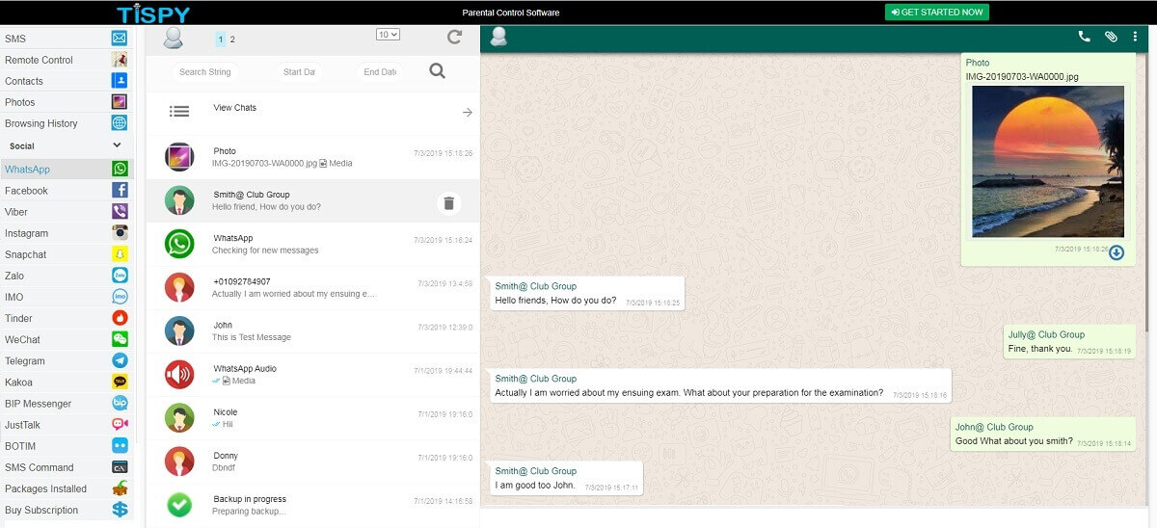Viewport: 1157px width, 528px height.
Task: Open the View Chats list item
Action: pyautogui.click(x=312, y=112)
